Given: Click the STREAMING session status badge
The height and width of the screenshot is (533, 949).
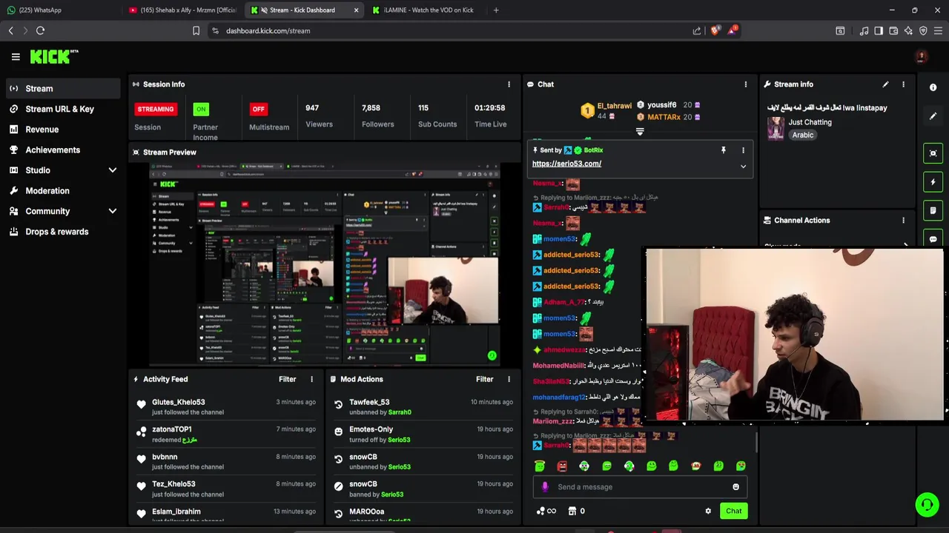Looking at the screenshot, I should [x=155, y=109].
